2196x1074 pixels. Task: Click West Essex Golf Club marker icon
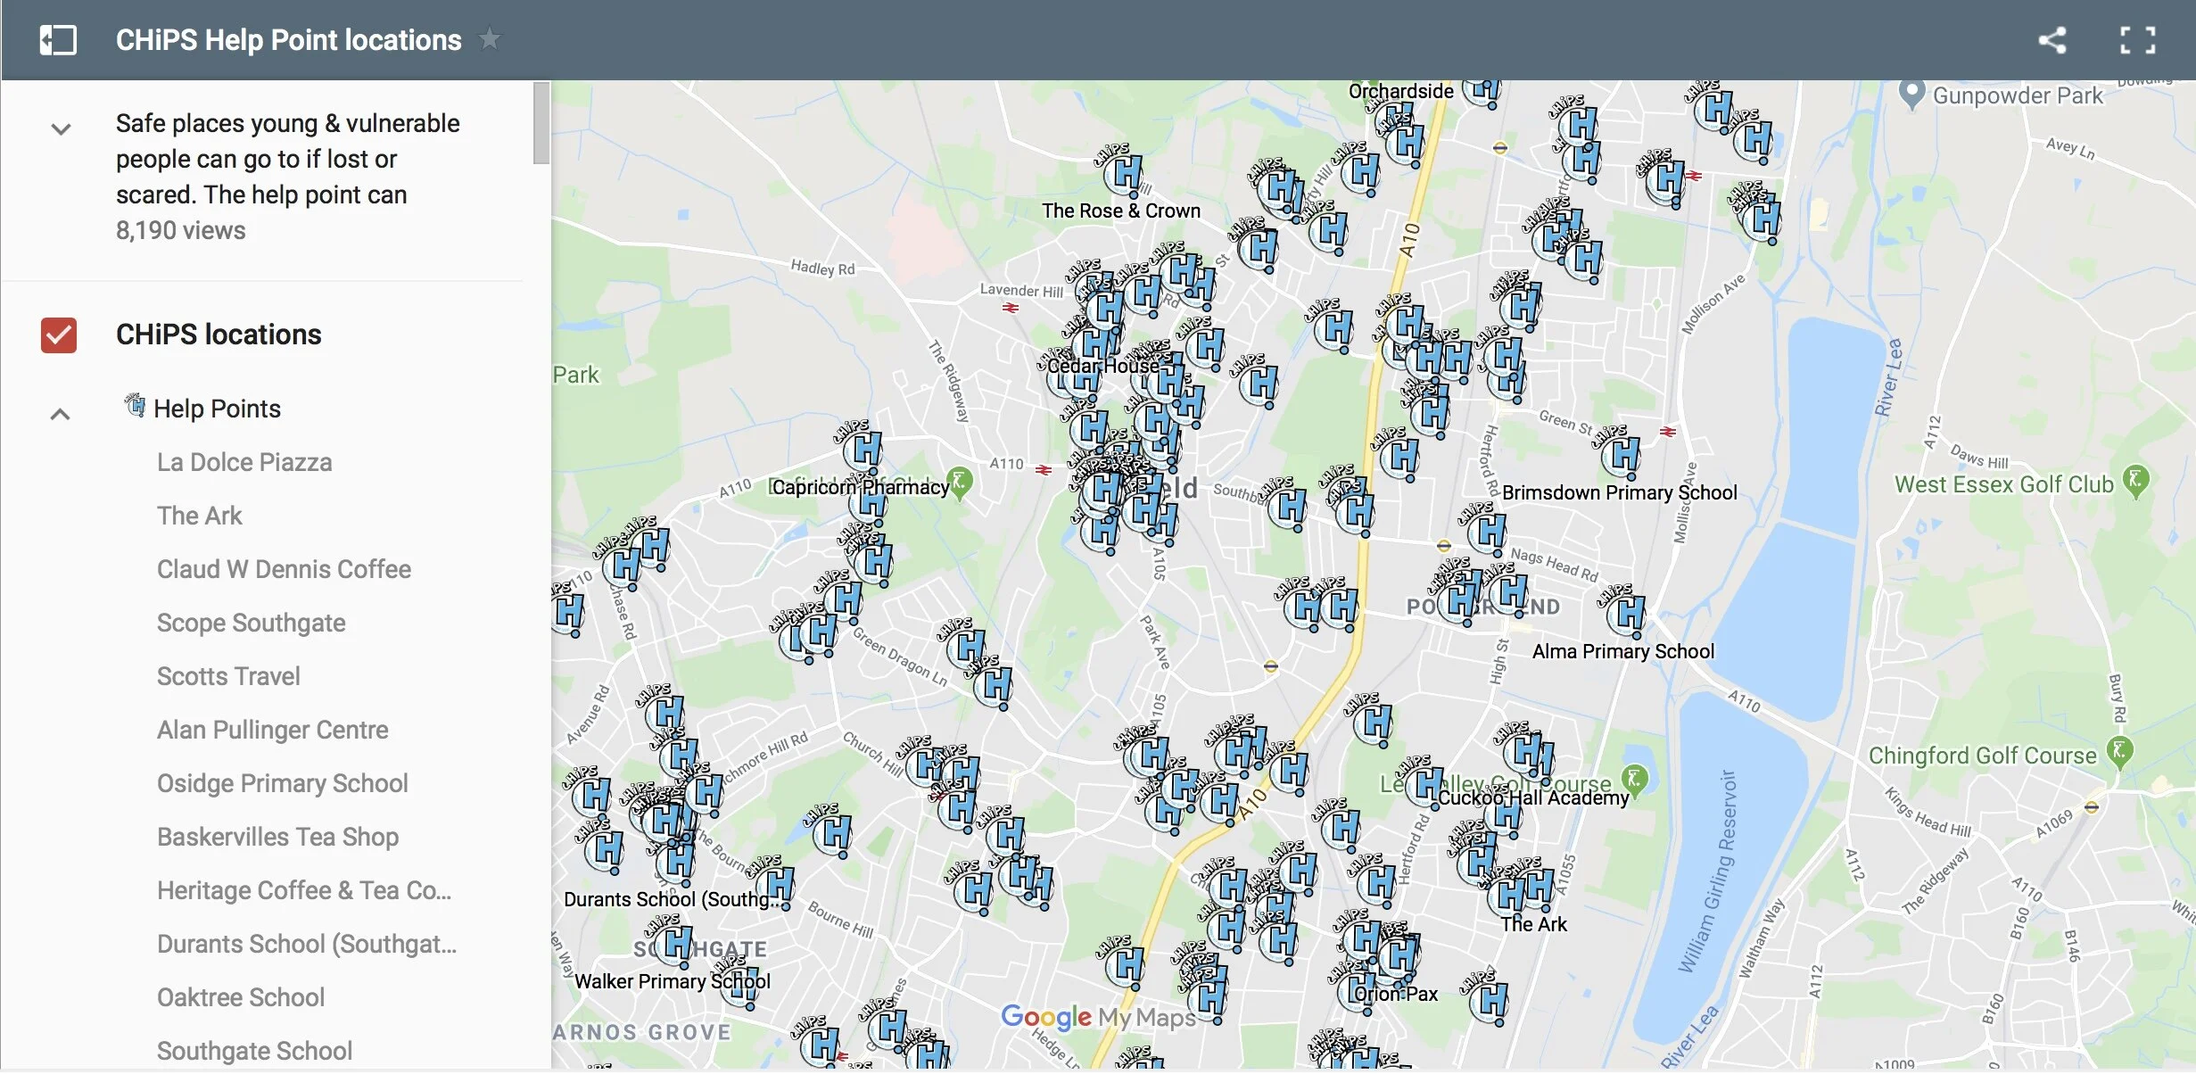2135,480
